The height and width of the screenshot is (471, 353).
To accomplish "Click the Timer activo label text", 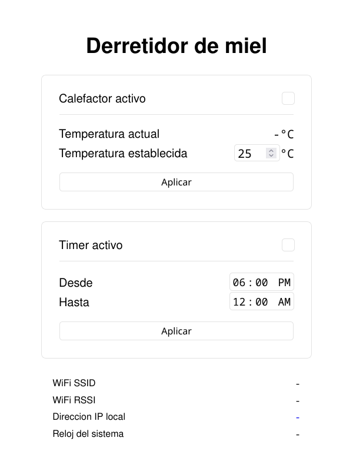I will (x=91, y=245).
